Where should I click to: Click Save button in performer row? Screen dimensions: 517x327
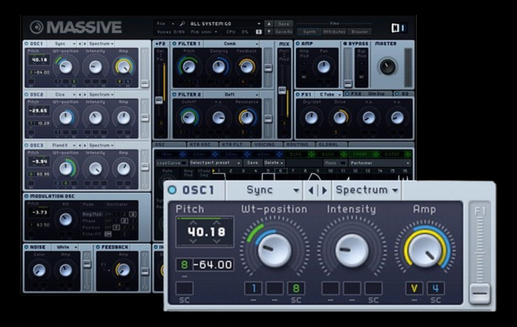click(253, 163)
